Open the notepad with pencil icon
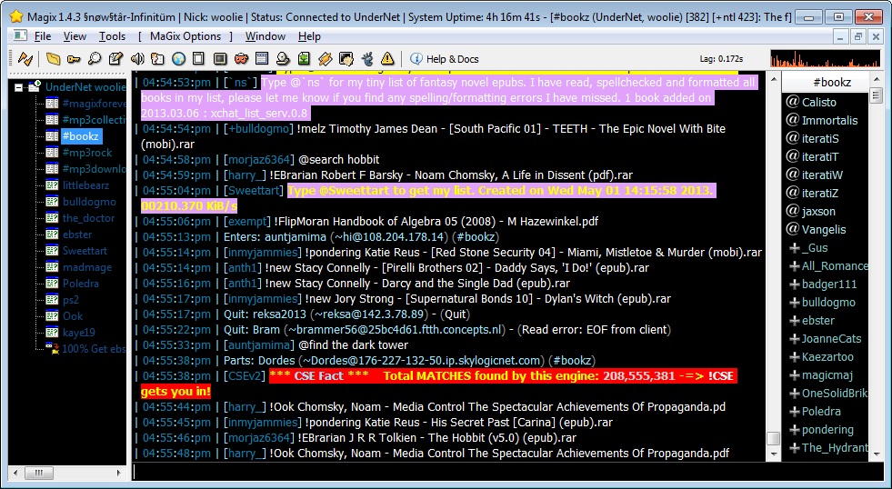 pos(115,58)
